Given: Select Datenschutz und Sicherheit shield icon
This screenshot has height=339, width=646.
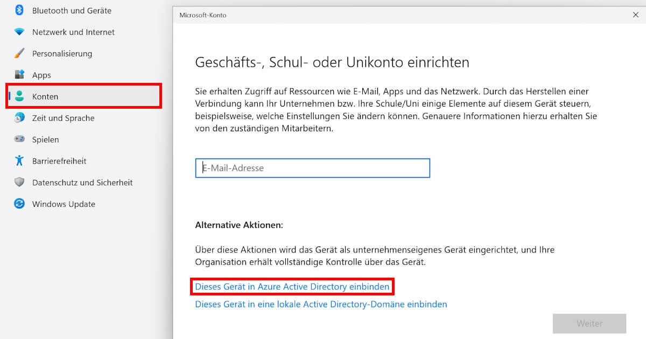Looking at the screenshot, I should point(17,182).
